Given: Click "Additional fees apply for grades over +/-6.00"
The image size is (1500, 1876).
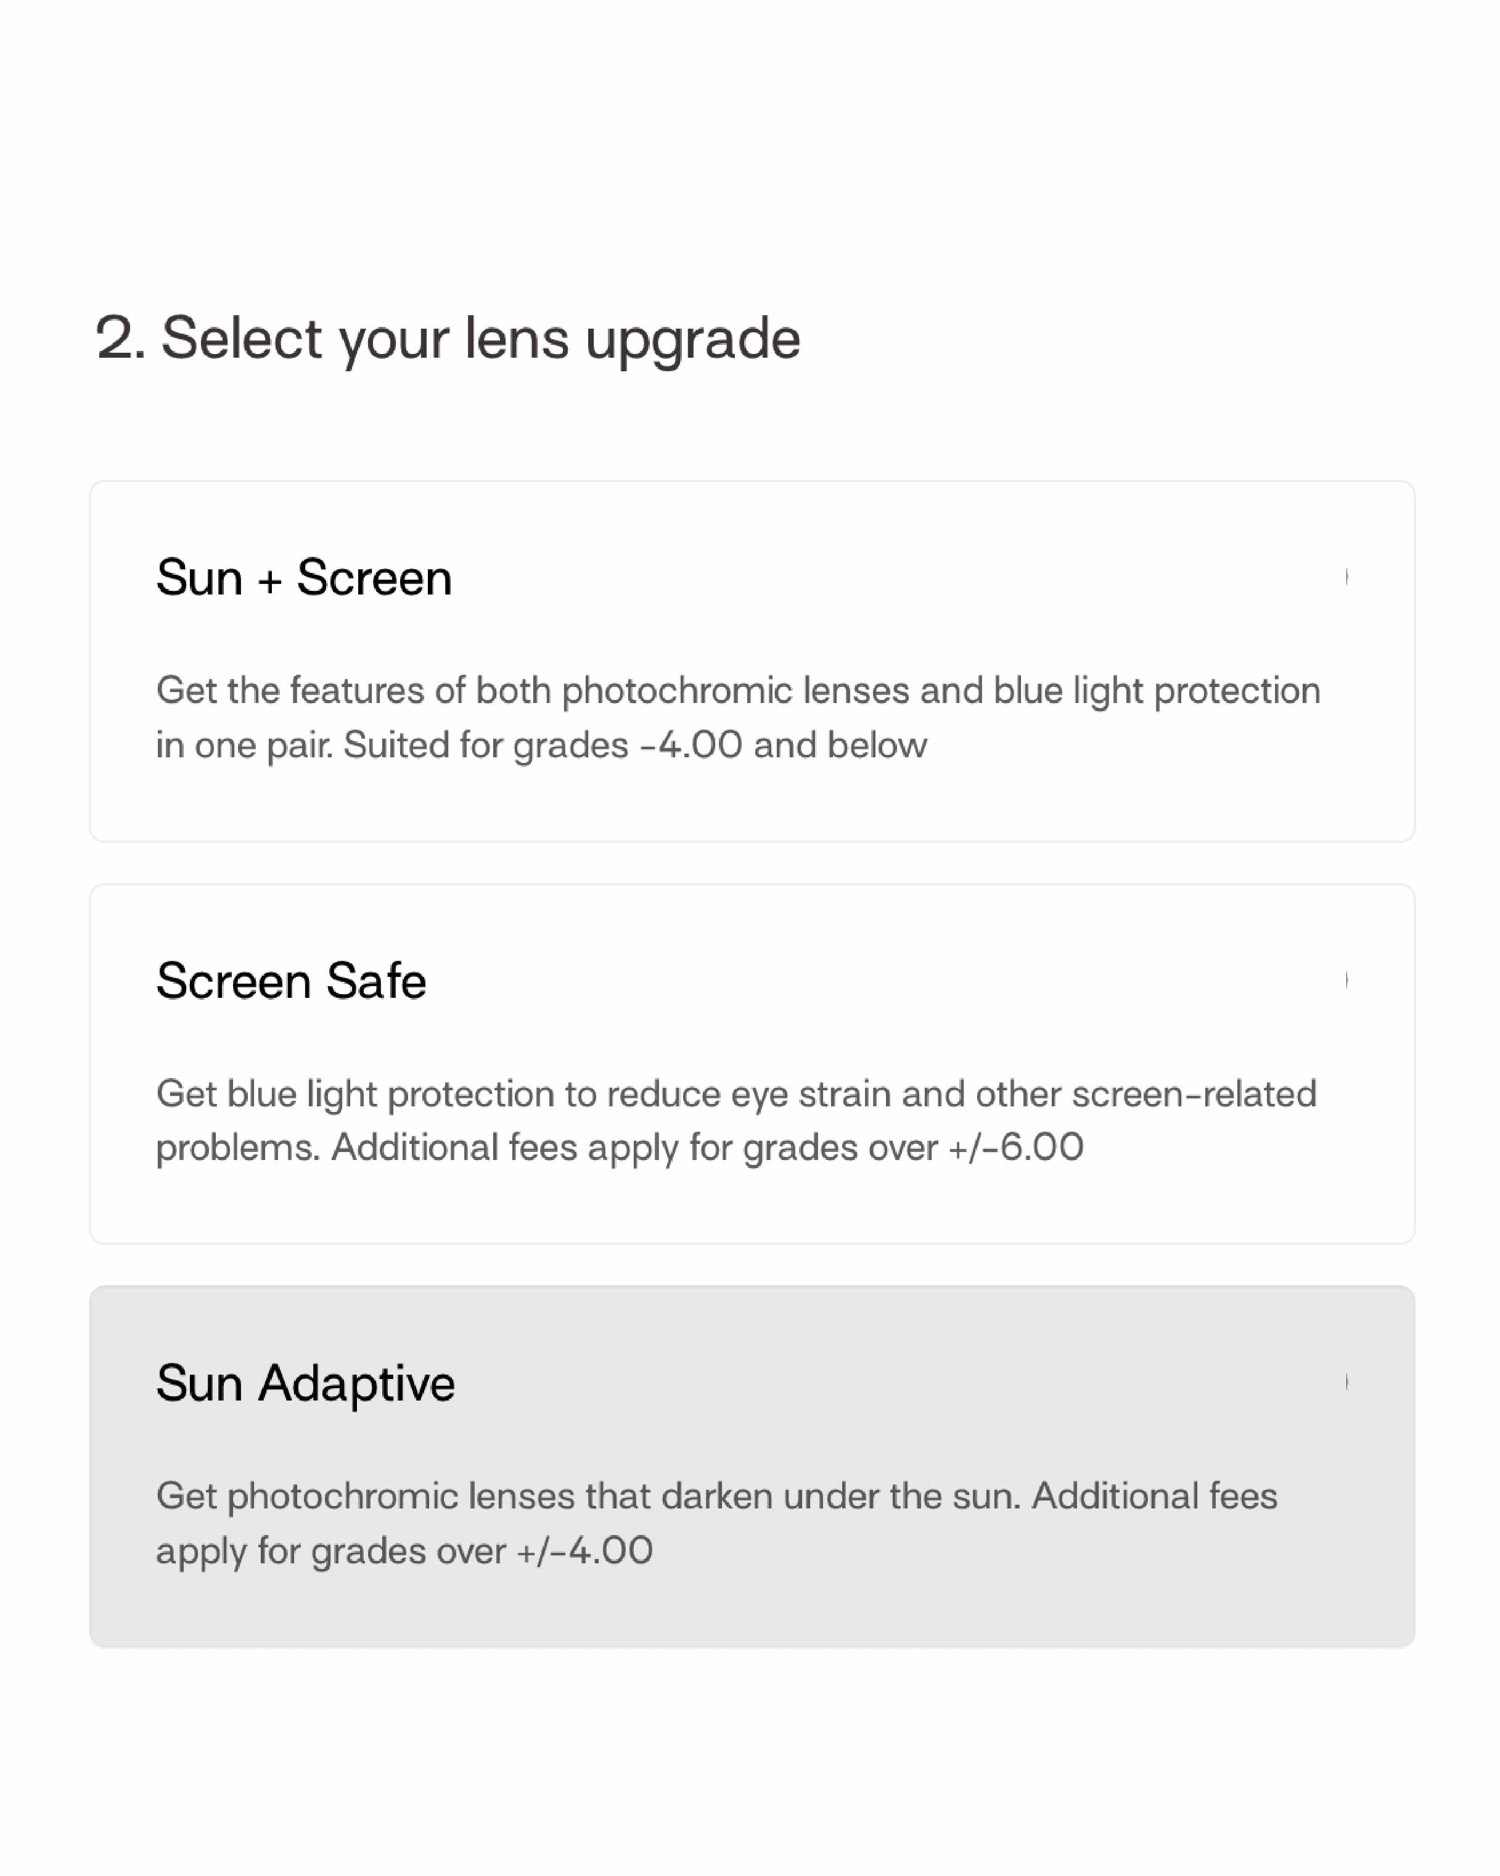Looking at the screenshot, I should click(707, 1148).
